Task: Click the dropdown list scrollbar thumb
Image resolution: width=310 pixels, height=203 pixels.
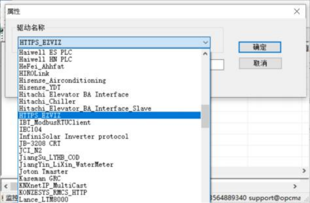Action: coord(205,116)
